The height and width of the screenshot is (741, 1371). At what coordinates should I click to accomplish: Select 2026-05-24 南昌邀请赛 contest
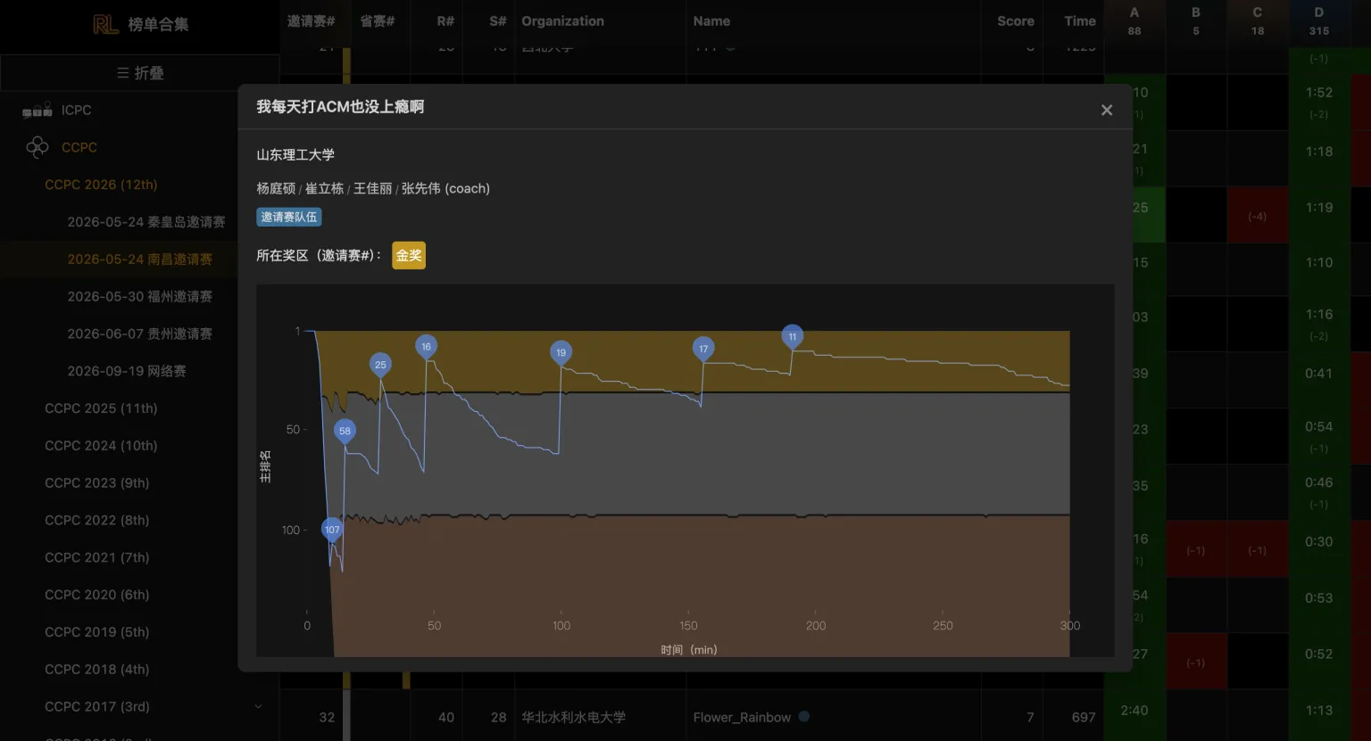click(140, 259)
